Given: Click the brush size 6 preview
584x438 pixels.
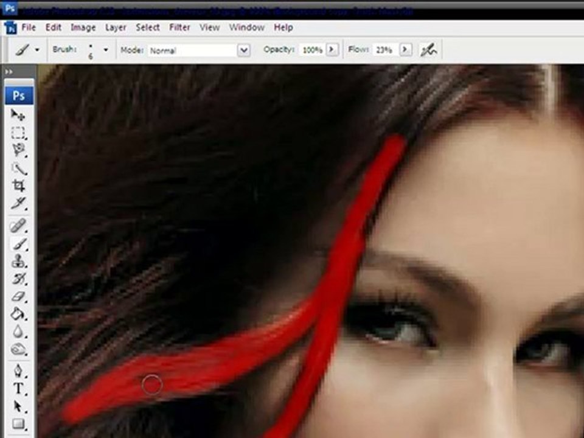Looking at the screenshot, I should [91, 51].
